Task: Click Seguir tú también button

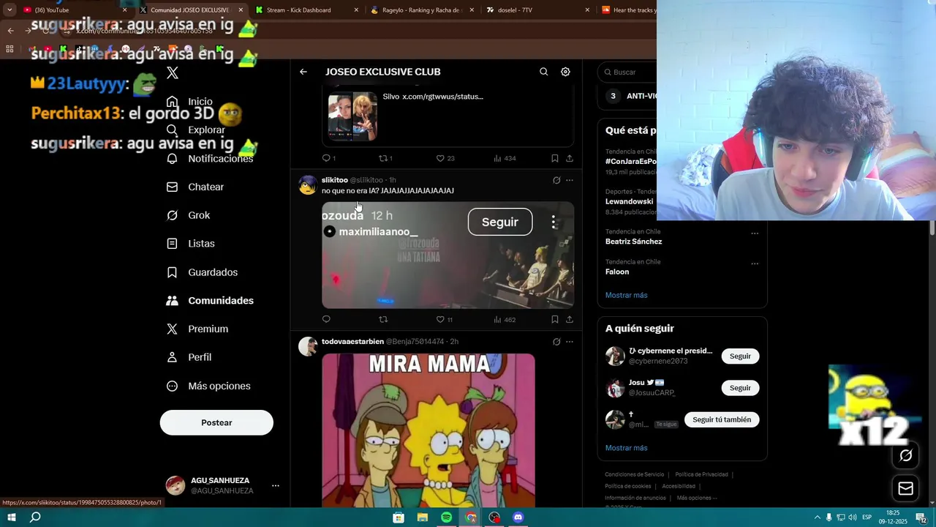Action: 722,419
